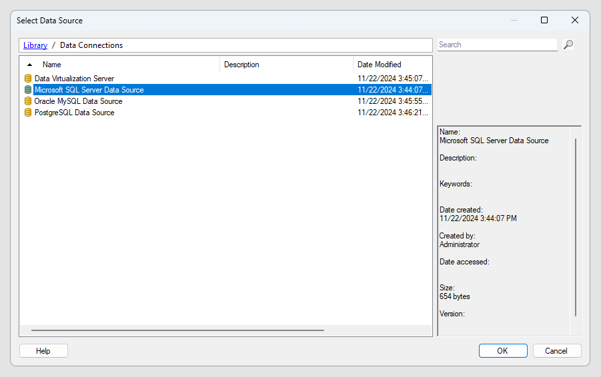This screenshot has height=377, width=601.
Task: Click the Help button
Action: coord(43,351)
